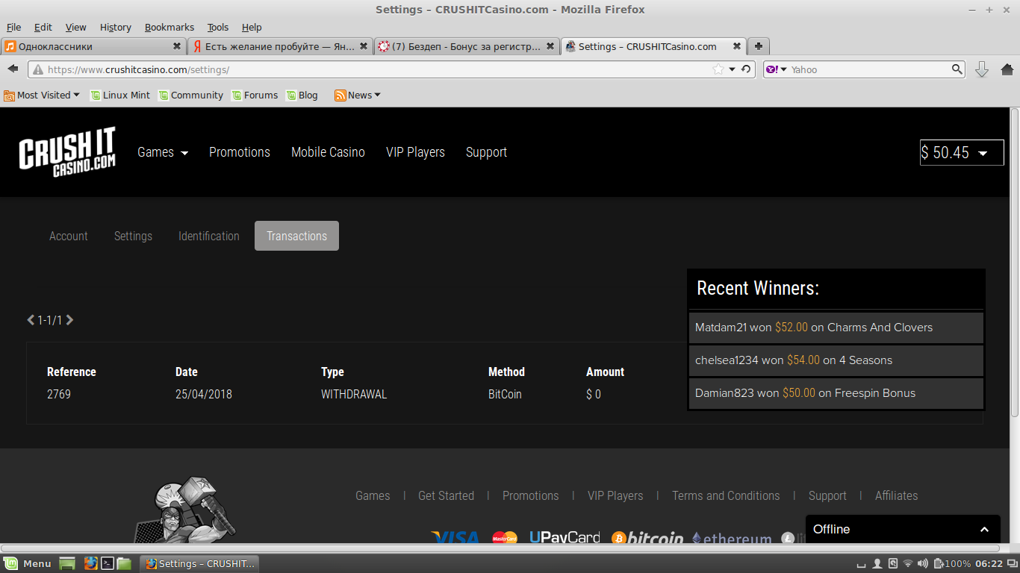The height and width of the screenshot is (573, 1020).
Task: Close the Settings – CRUSHITCasino.com tab
Action: pyautogui.click(x=737, y=46)
